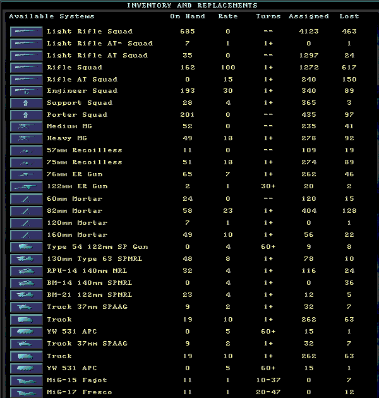Screen dimensions: 379x398
Task: Select the BM-14 140mm SPMRL icon
Action: point(27,283)
